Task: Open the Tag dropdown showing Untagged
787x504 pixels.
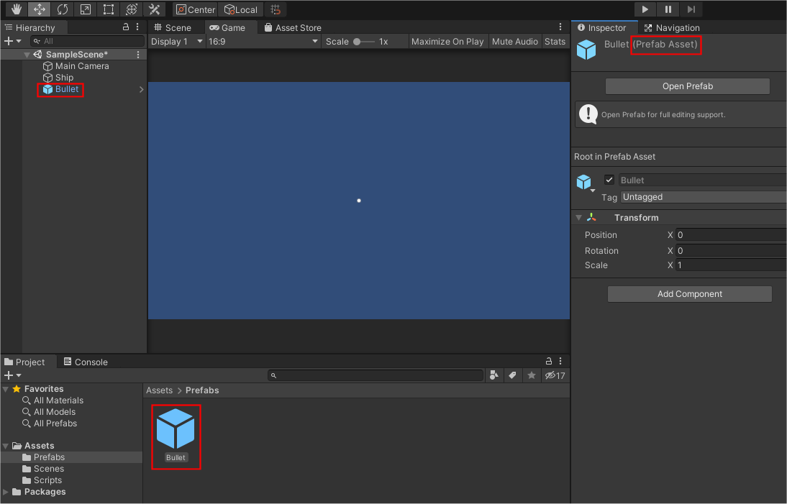Action: (704, 197)
